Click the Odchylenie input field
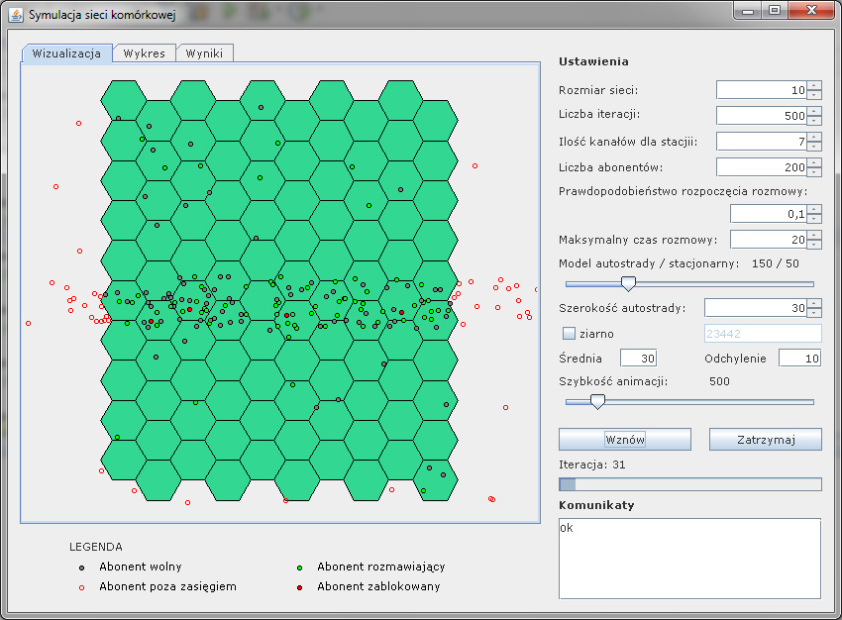Screen dimensions: 842x620 point(799,359)
